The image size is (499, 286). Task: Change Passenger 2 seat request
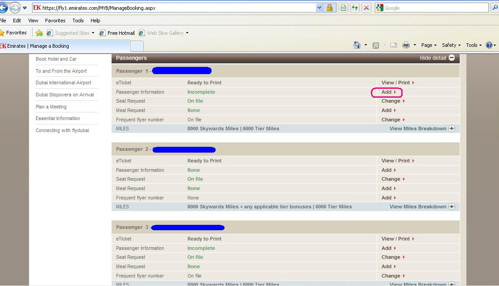[x=393, y=179]
